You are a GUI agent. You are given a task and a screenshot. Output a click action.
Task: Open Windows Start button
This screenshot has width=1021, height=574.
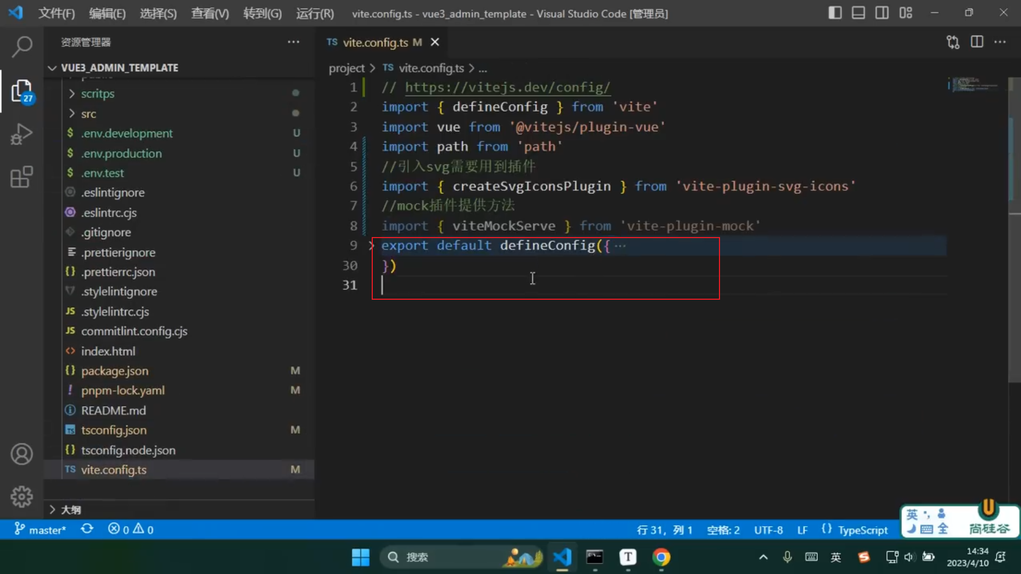tap(361, 557)
